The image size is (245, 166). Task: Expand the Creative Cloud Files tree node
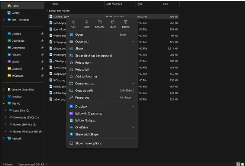click(x=4, y=90)
